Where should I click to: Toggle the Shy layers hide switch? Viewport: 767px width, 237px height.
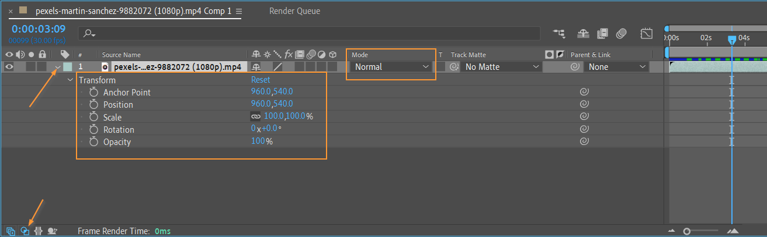(582, 34)
